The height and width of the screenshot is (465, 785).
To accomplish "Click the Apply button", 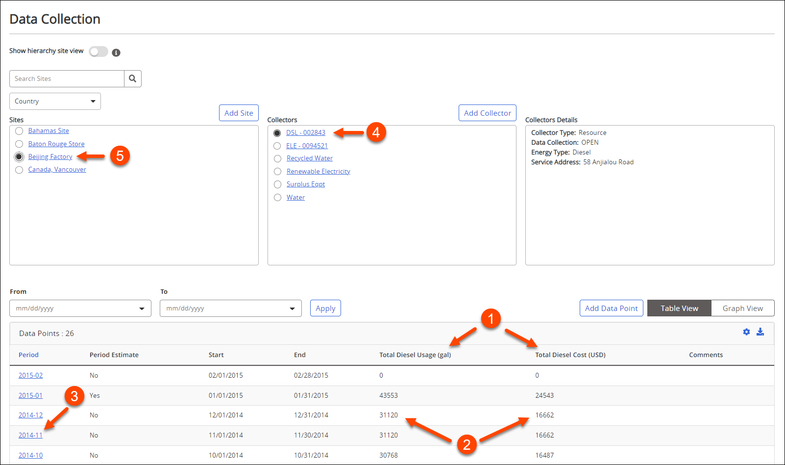I will (325, 308).
